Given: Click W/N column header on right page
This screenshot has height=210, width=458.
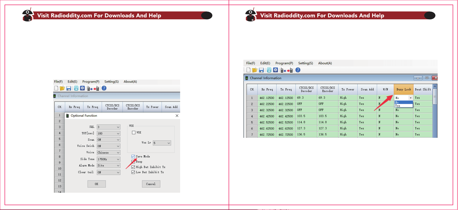Looking at the screenshot, I should click(x=385, y=89).
